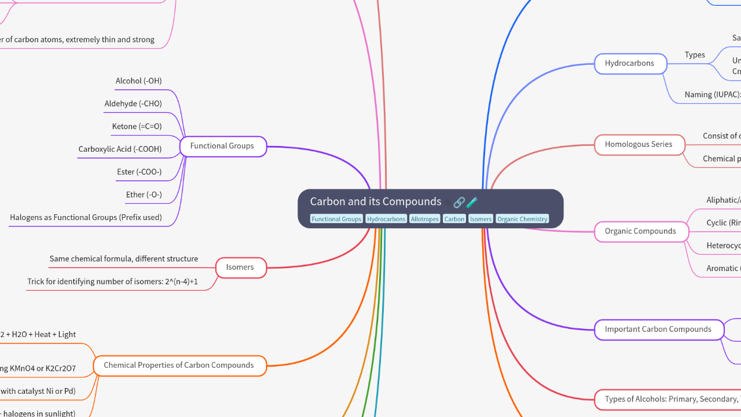Click the Types sub-node under Hydrocarbons
This screenshot has height=417, width=741.
click(695, 55)
